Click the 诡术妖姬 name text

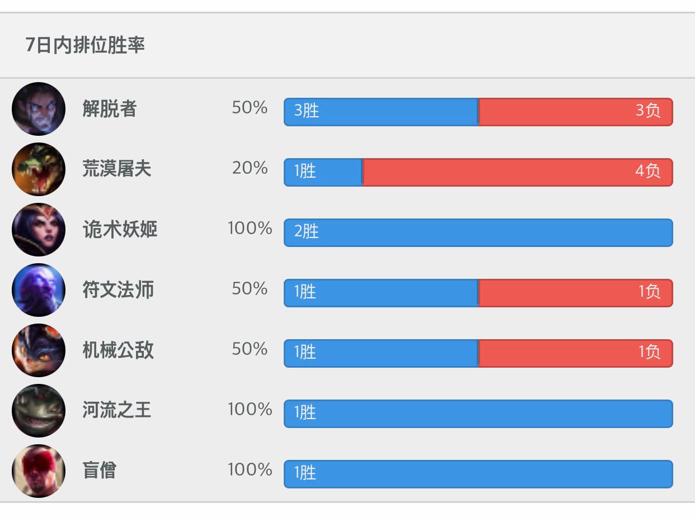(x=120, y=229)
